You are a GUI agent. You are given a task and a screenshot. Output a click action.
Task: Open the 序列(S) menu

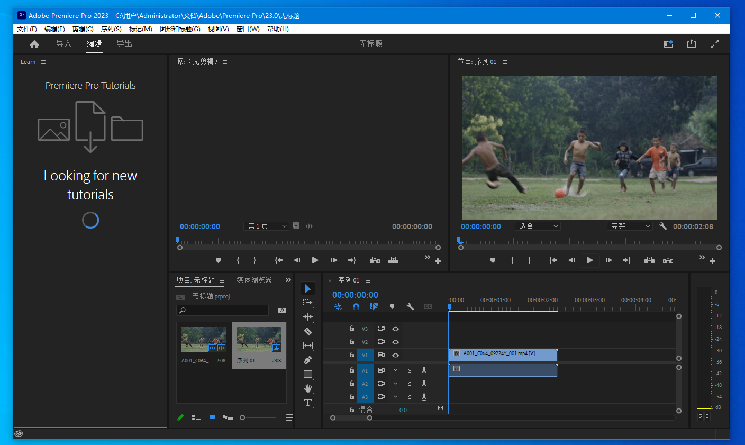click(111, 29)
